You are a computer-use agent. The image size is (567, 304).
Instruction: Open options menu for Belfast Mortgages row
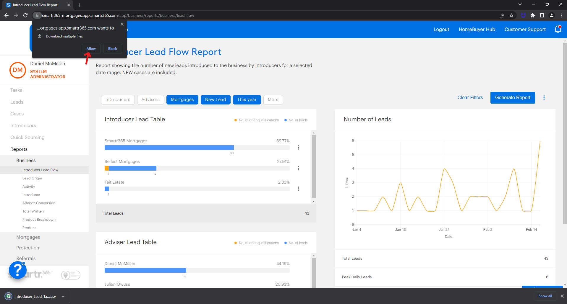click(x=299, y=168)
